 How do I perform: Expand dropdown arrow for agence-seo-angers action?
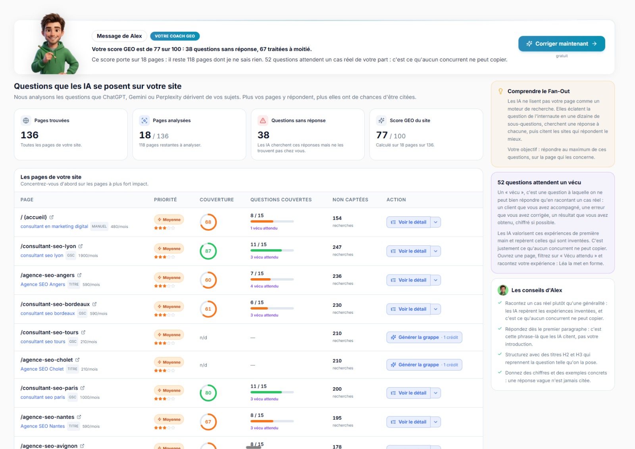tap(435, 280)
